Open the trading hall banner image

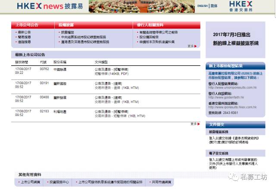(142, 6)
